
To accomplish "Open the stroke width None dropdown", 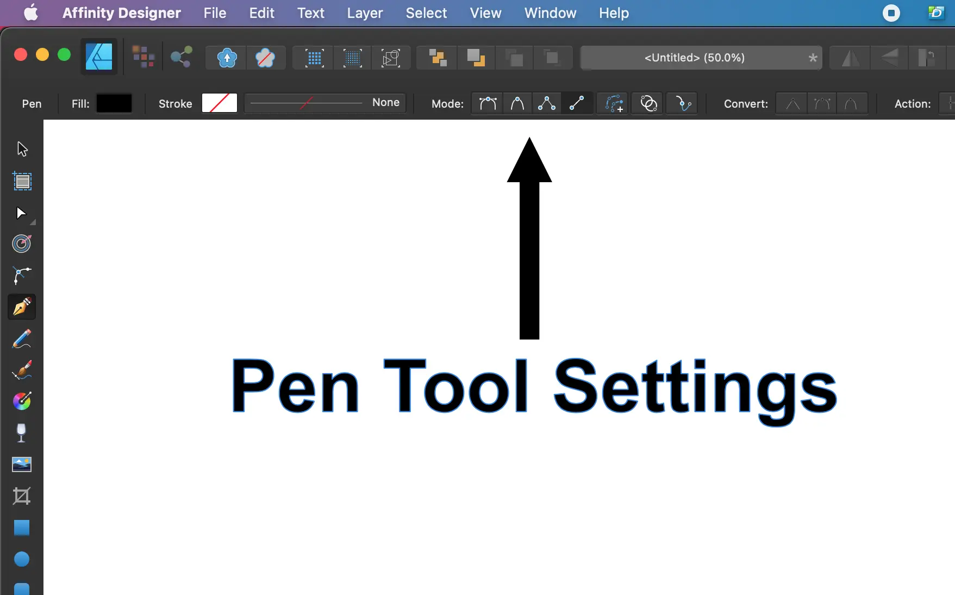I will click(x=325, y=103).
